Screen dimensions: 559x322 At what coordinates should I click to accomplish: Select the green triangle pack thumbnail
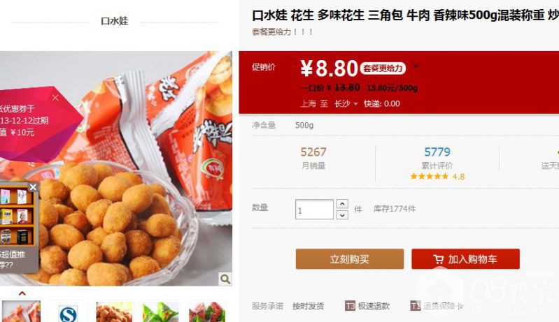[x=160, y=312]
